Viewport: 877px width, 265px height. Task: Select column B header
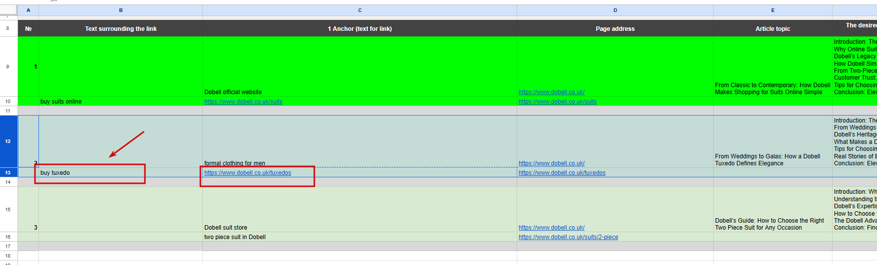pos(120,10)
